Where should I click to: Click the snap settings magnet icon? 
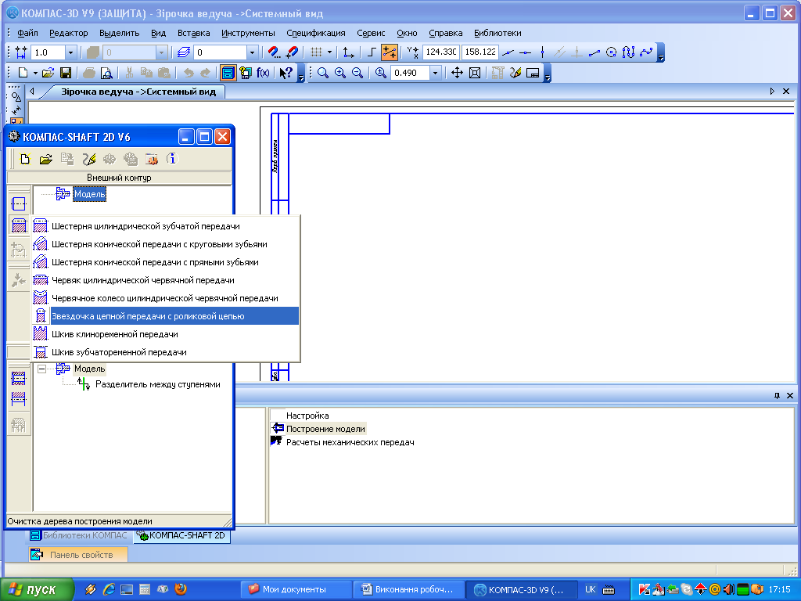274,52
